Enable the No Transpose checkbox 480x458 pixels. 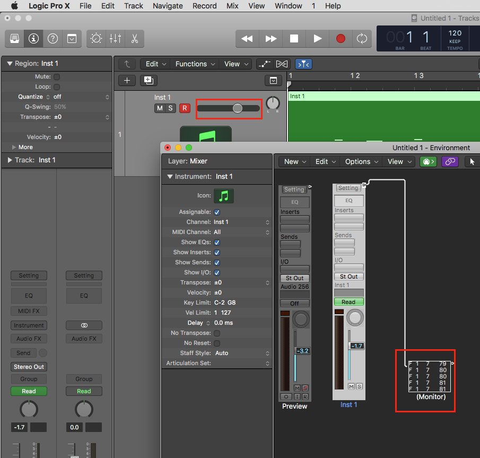[x=216, y=333]
